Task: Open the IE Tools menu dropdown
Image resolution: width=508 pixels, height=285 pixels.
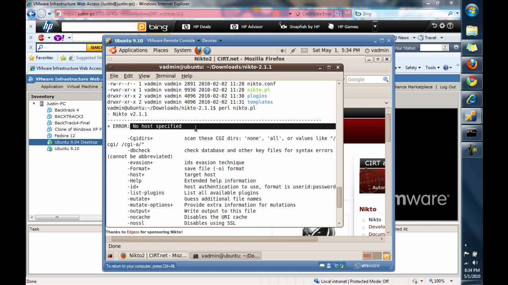Action: pos(433,68)
